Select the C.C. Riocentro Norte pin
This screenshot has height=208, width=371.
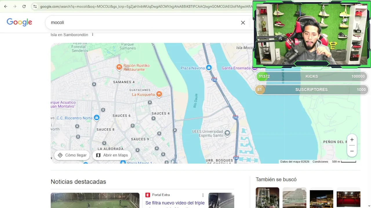(x=97, y=118)
